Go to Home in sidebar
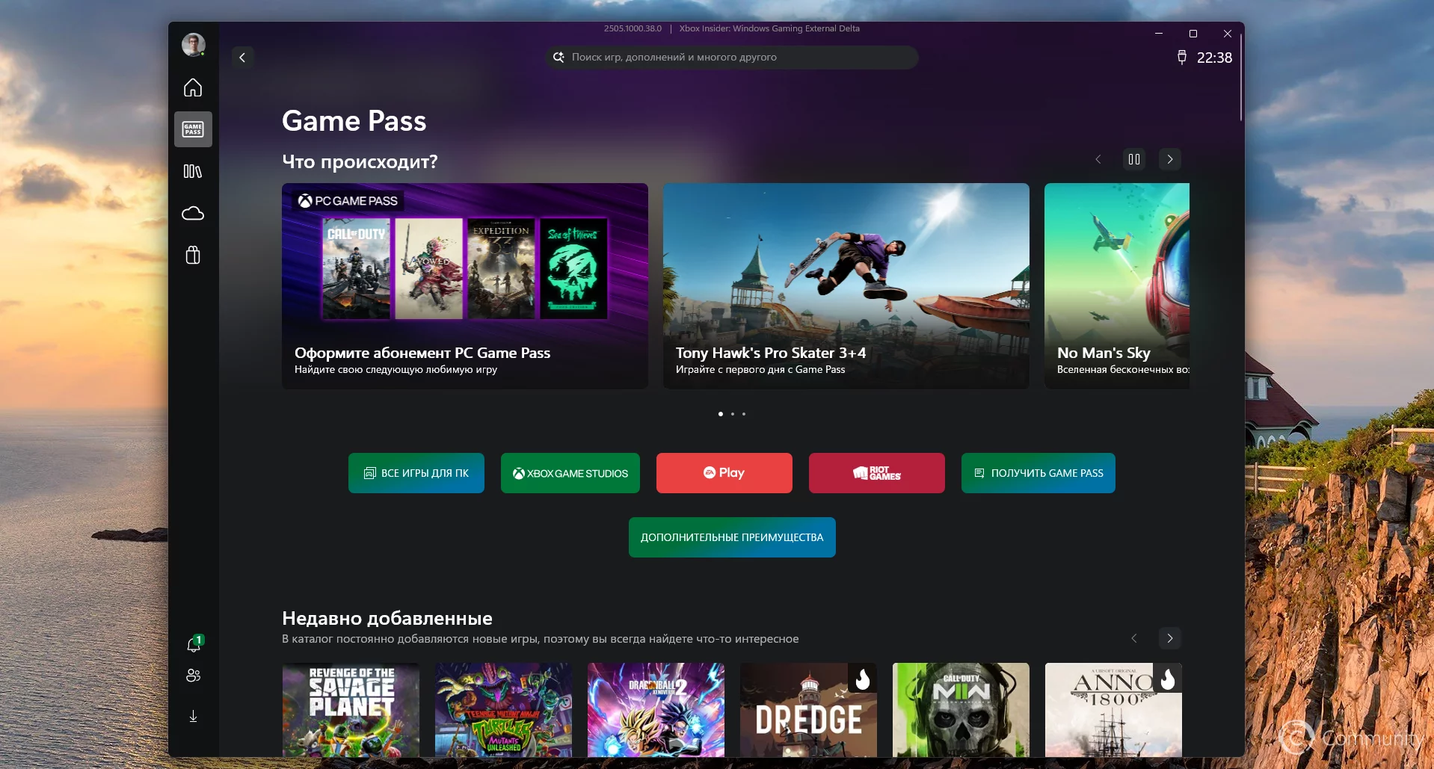 [193, 87]
